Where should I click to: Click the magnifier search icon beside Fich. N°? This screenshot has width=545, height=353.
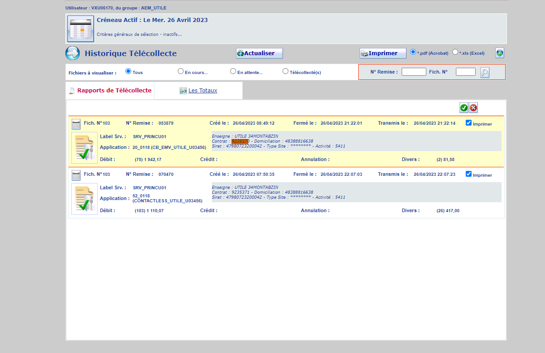pos(485,72)
